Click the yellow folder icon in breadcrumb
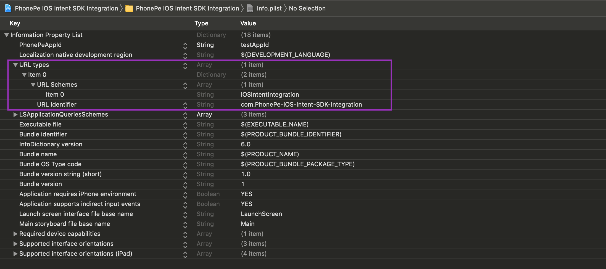Viewport: 606px width, 269px height. [129, 9]
